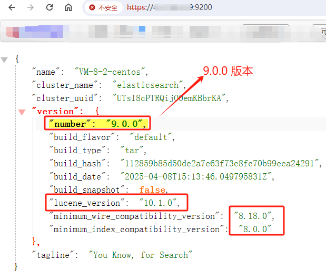This screenshot has height=279, width=326.
Task: Select the value "VM-8-2-centos"
Action: (110, 72)
